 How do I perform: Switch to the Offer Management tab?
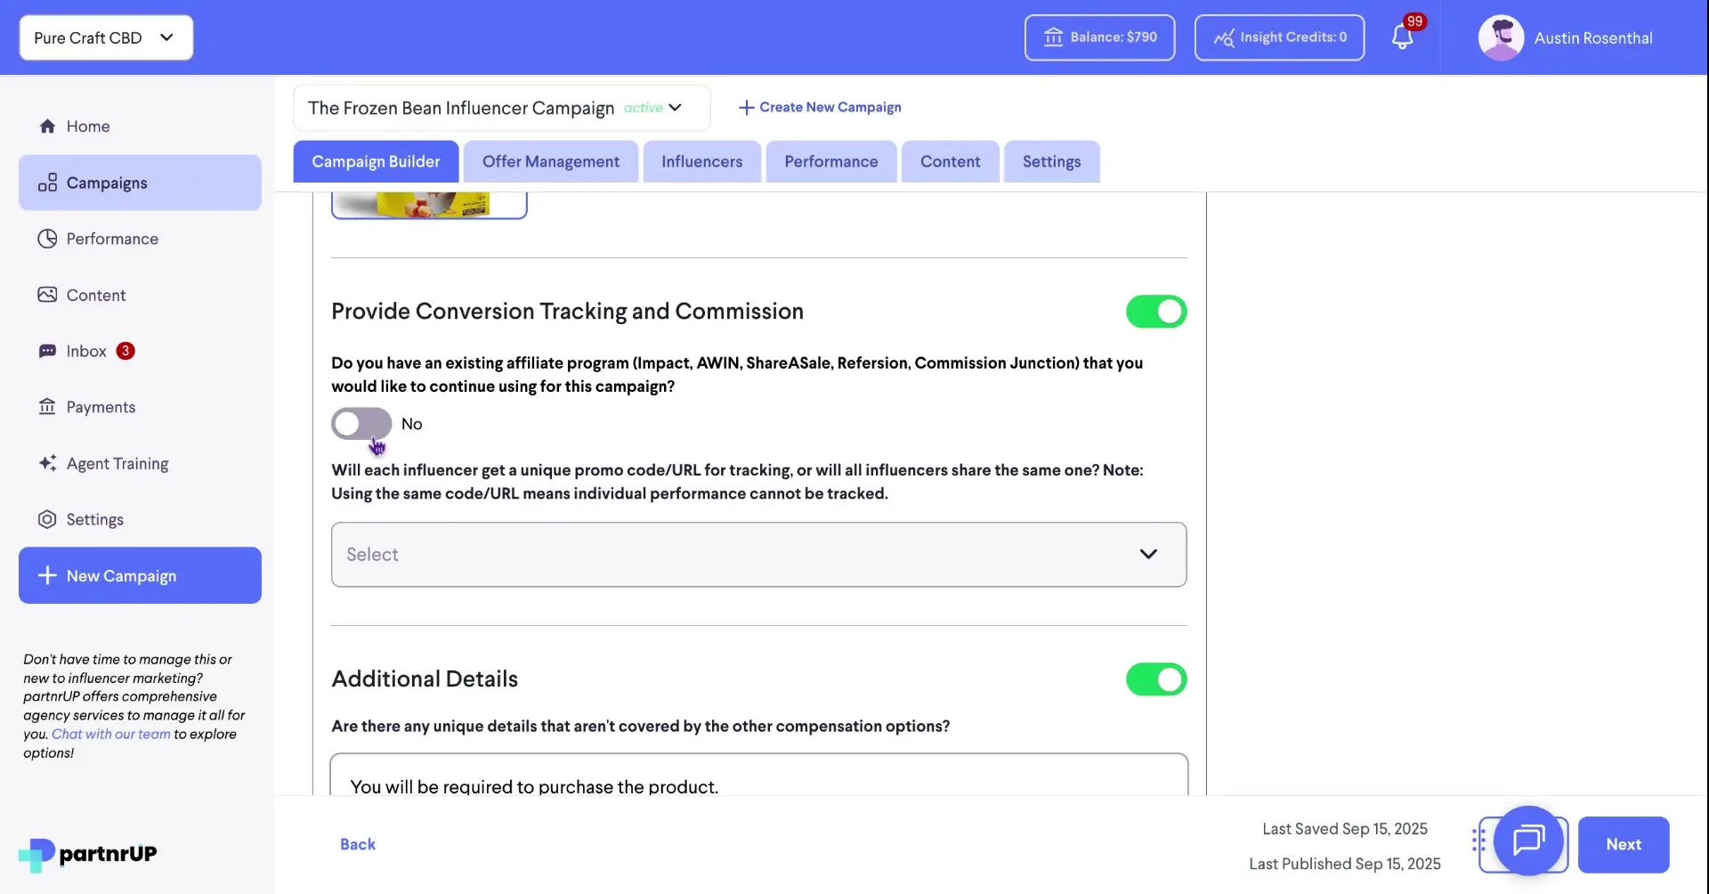point(550,161)
